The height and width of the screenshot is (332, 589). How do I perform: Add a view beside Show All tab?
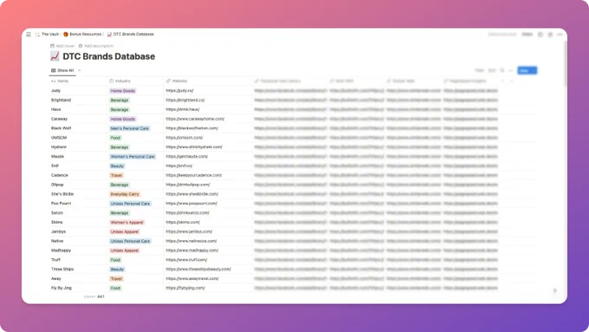coord(80,70)
